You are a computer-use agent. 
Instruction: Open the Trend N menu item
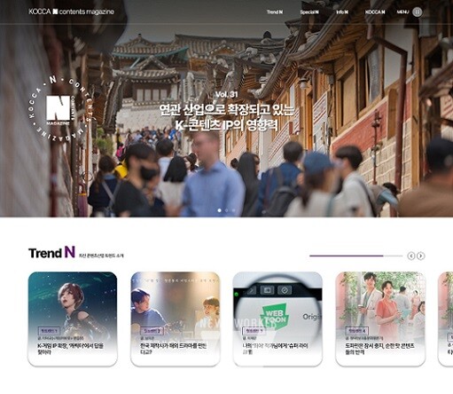pyautogui.click(x=275, y=12)
